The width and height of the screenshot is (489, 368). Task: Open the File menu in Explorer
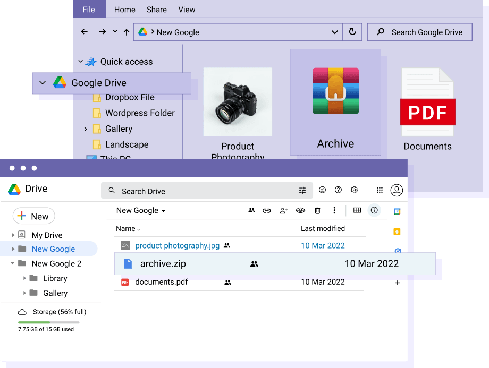[x=89, y=10]
